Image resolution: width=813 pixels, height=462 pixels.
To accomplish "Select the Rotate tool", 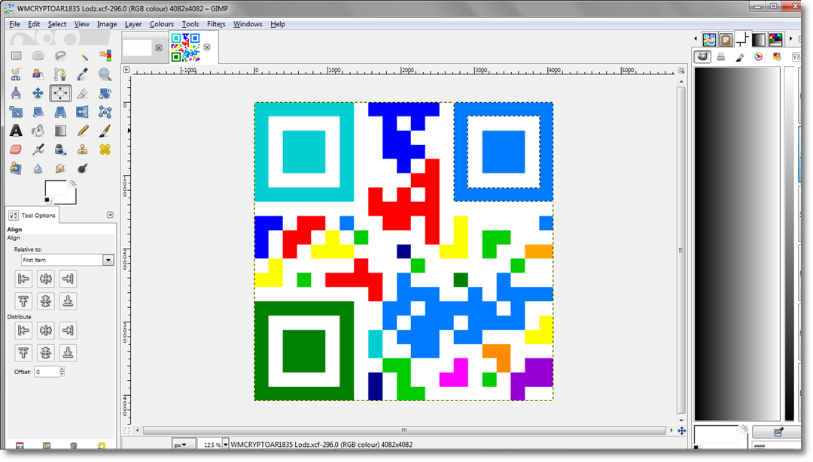I will [x=105, y=93].
